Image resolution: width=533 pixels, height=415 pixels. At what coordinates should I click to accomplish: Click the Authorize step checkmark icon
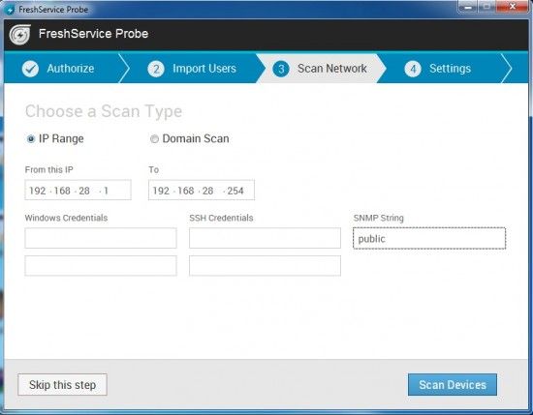(30, 69)
